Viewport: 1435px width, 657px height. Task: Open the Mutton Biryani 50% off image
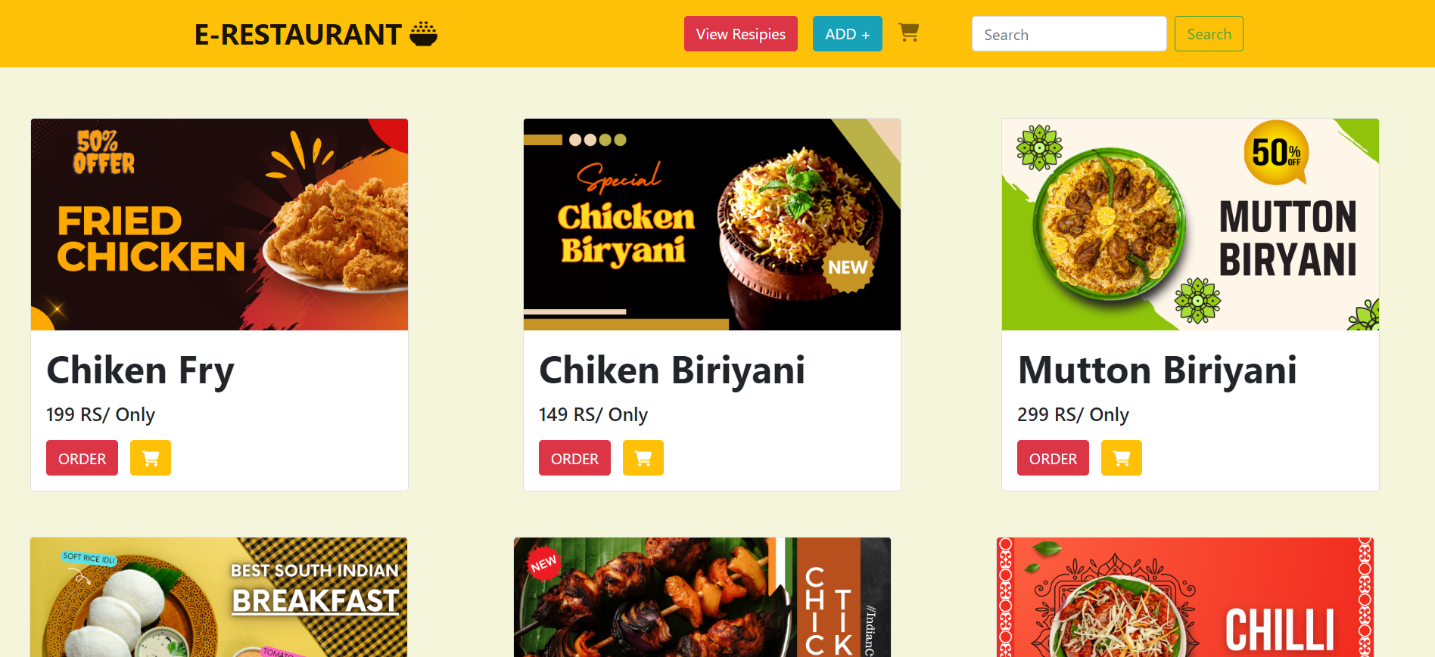click(x=1191, y=225)
